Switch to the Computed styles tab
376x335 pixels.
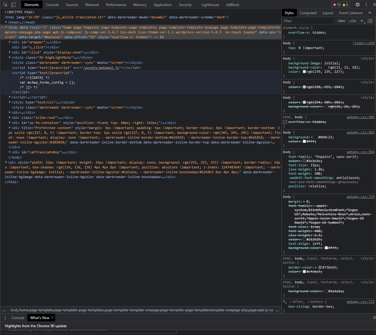tap(308, 13)
